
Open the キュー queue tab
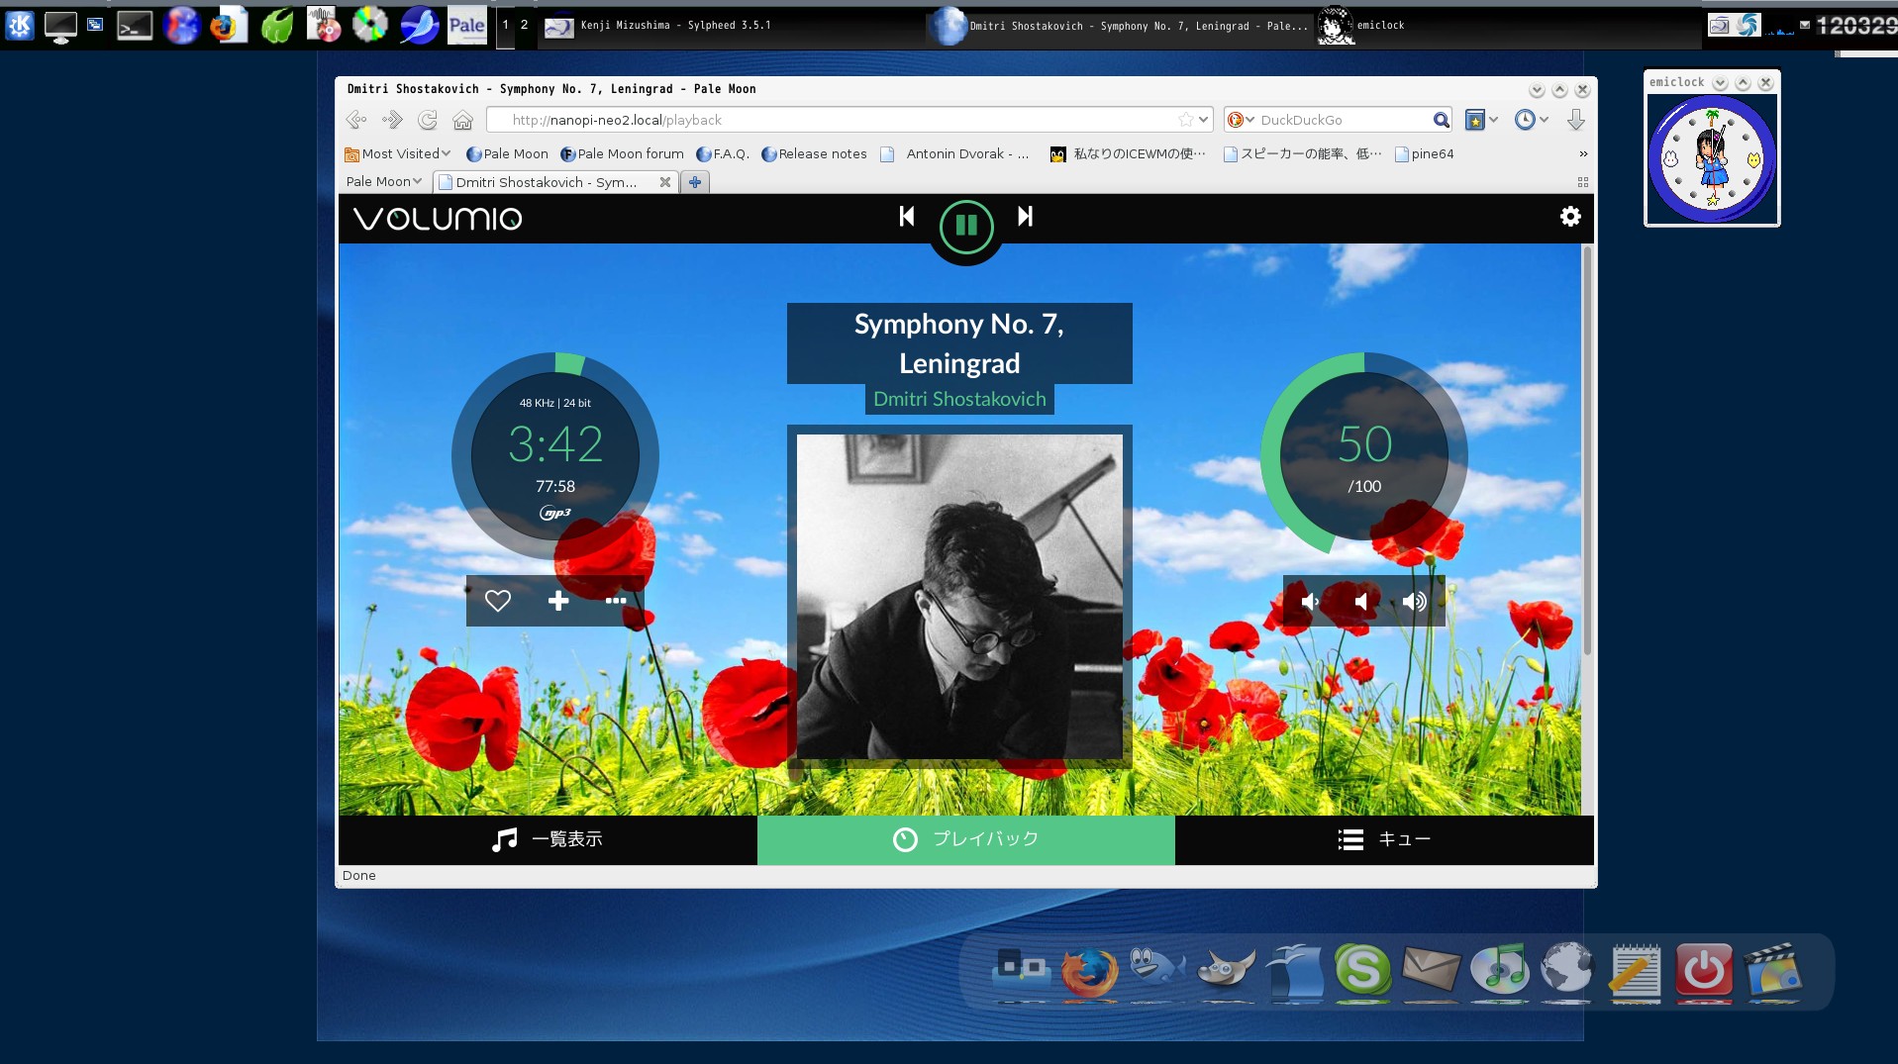pos(1383,839)
